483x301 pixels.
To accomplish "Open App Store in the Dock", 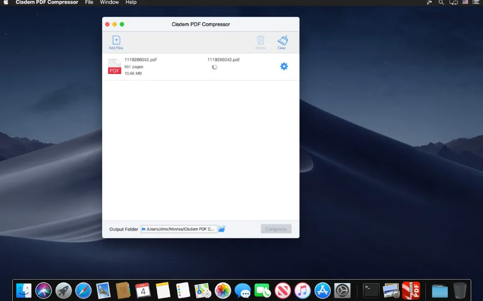I will [323, 290].
